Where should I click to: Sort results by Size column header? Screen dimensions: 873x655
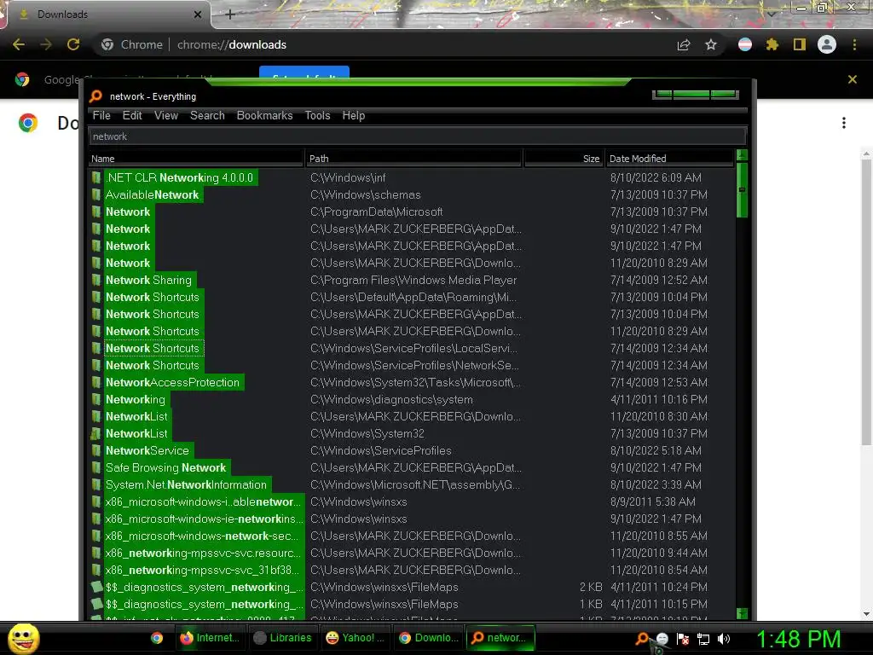point(564,159)
